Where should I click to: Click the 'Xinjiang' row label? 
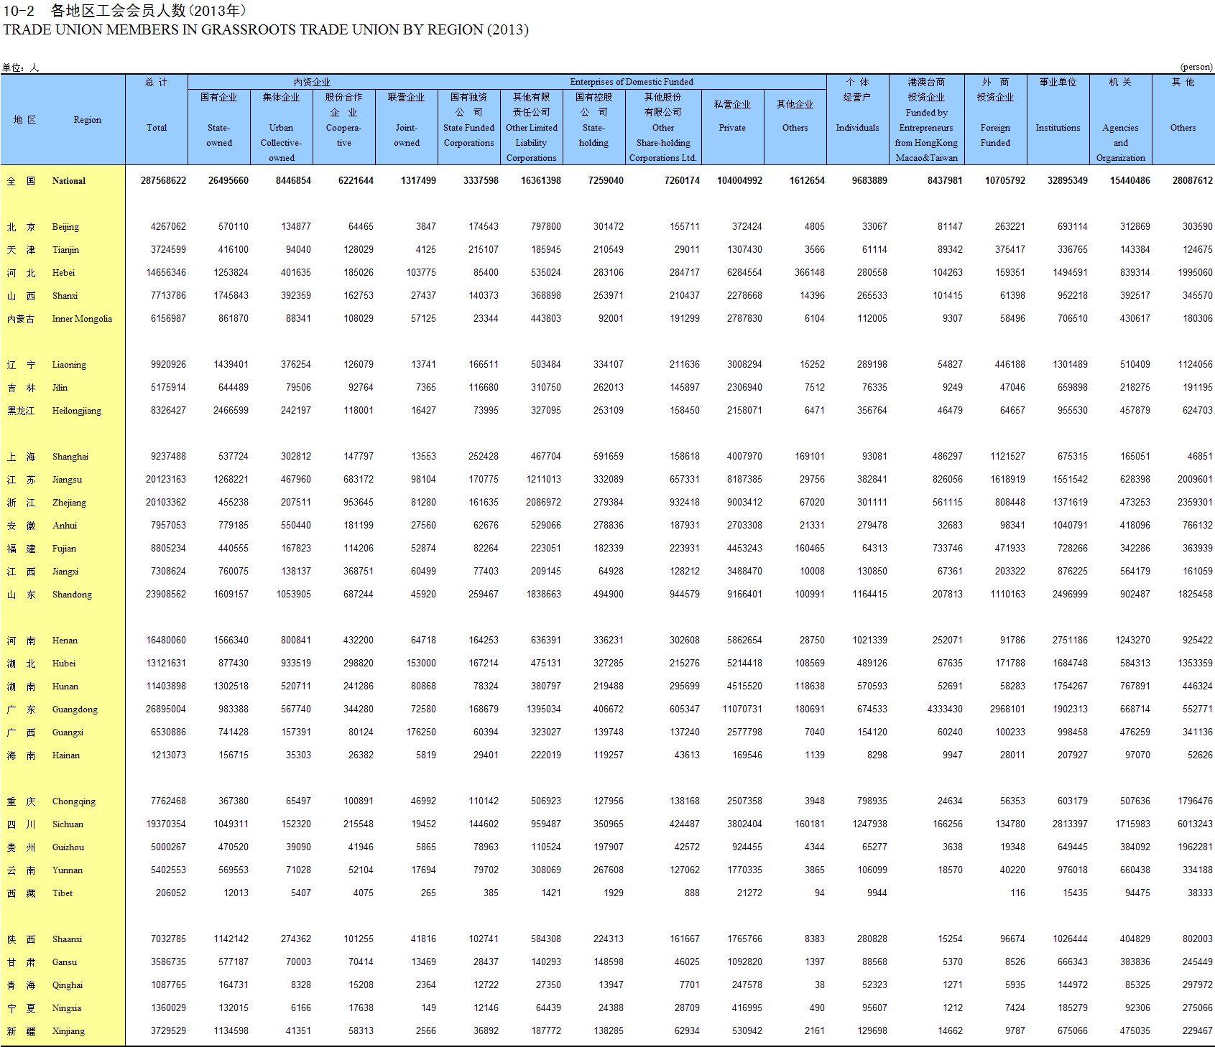68,1031
